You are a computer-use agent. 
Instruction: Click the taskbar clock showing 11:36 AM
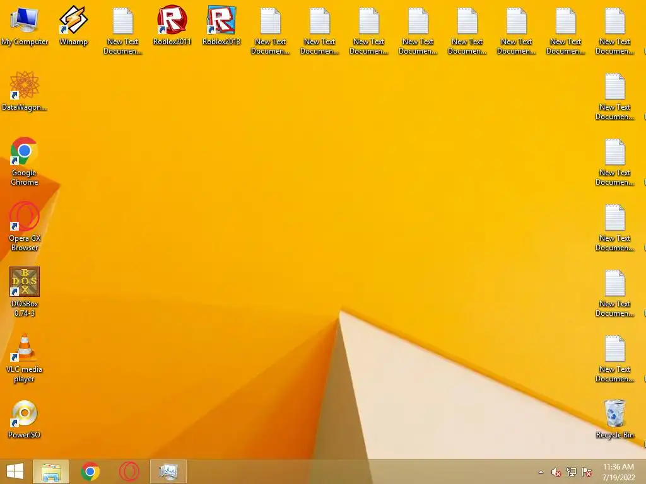(x=618, y=471)
